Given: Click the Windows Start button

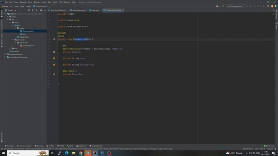Looking at the screenshot, I should coord(3,153).
